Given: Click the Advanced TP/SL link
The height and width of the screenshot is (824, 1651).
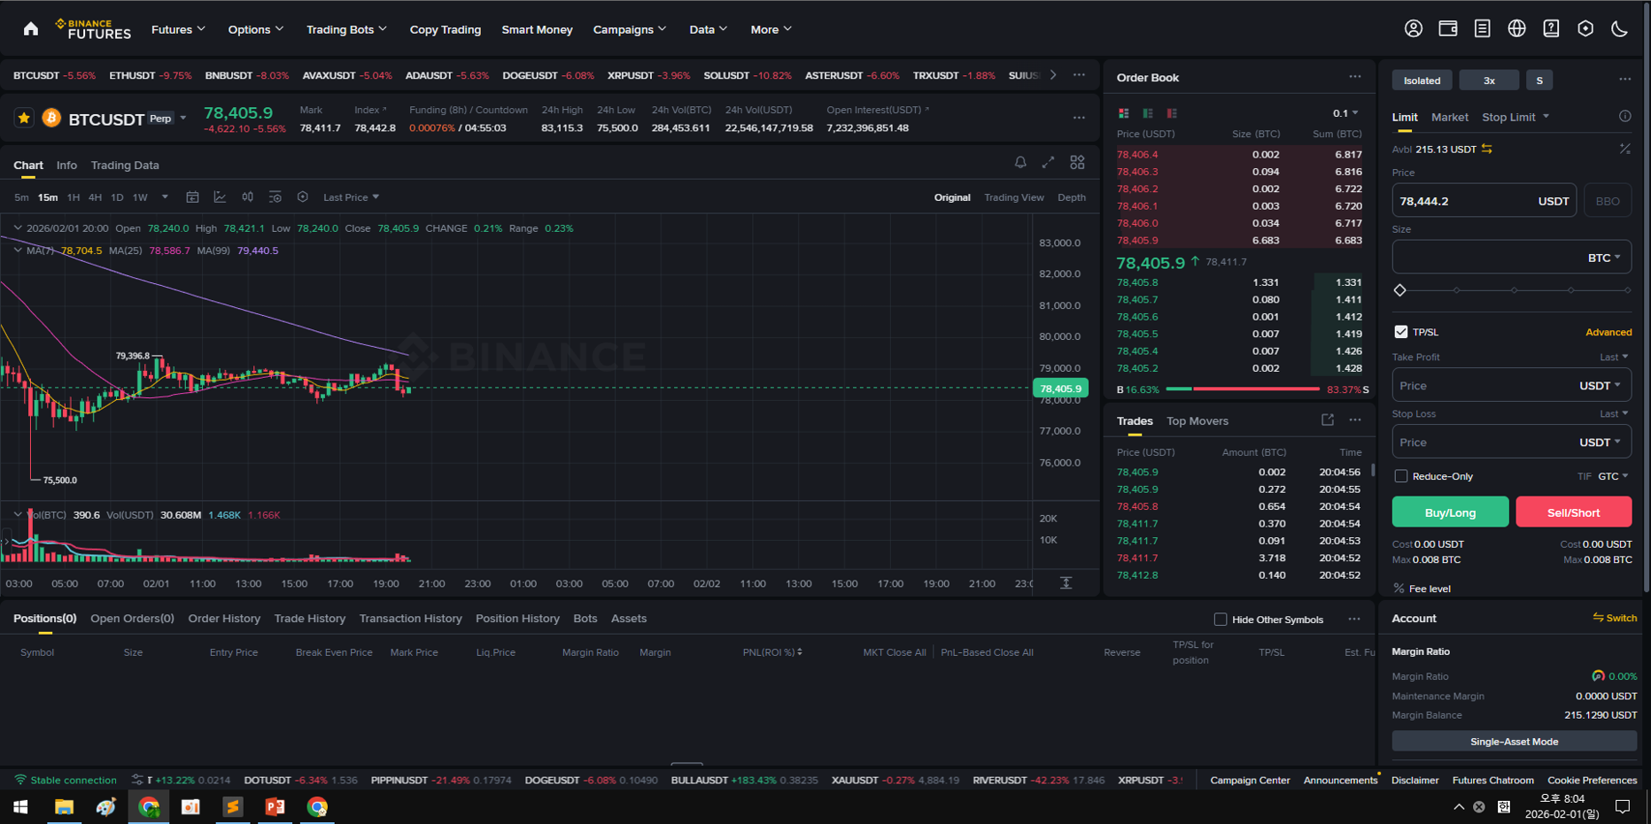Looking at the screenshot, I should click(x=1608, y=332).
